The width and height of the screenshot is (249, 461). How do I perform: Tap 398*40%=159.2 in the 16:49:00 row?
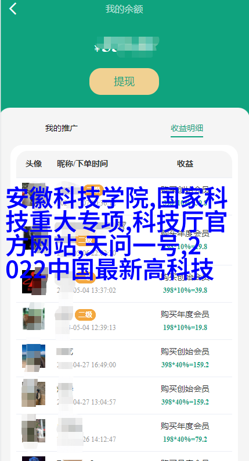185,365
